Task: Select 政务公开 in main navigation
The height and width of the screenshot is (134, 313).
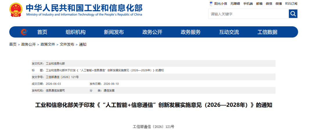Action: click(152, 32)
